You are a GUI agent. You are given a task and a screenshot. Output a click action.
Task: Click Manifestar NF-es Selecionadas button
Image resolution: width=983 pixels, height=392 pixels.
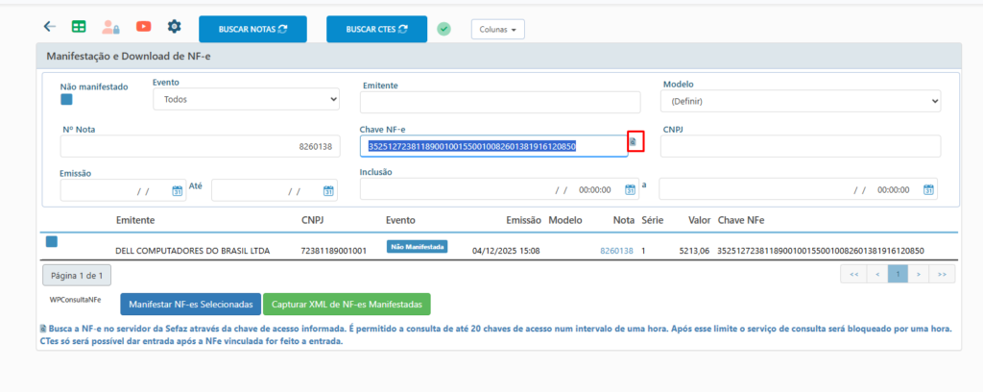189,305
